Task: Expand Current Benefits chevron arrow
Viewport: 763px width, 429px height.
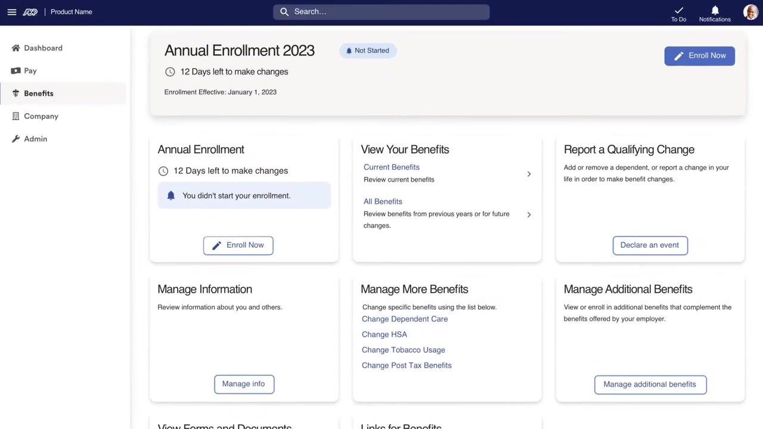Action: point(529,174)
